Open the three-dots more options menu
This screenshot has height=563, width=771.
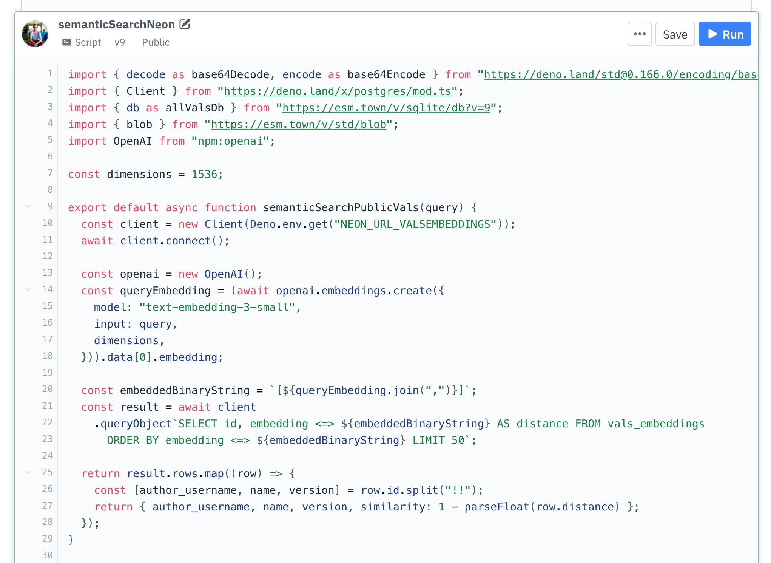639,34
